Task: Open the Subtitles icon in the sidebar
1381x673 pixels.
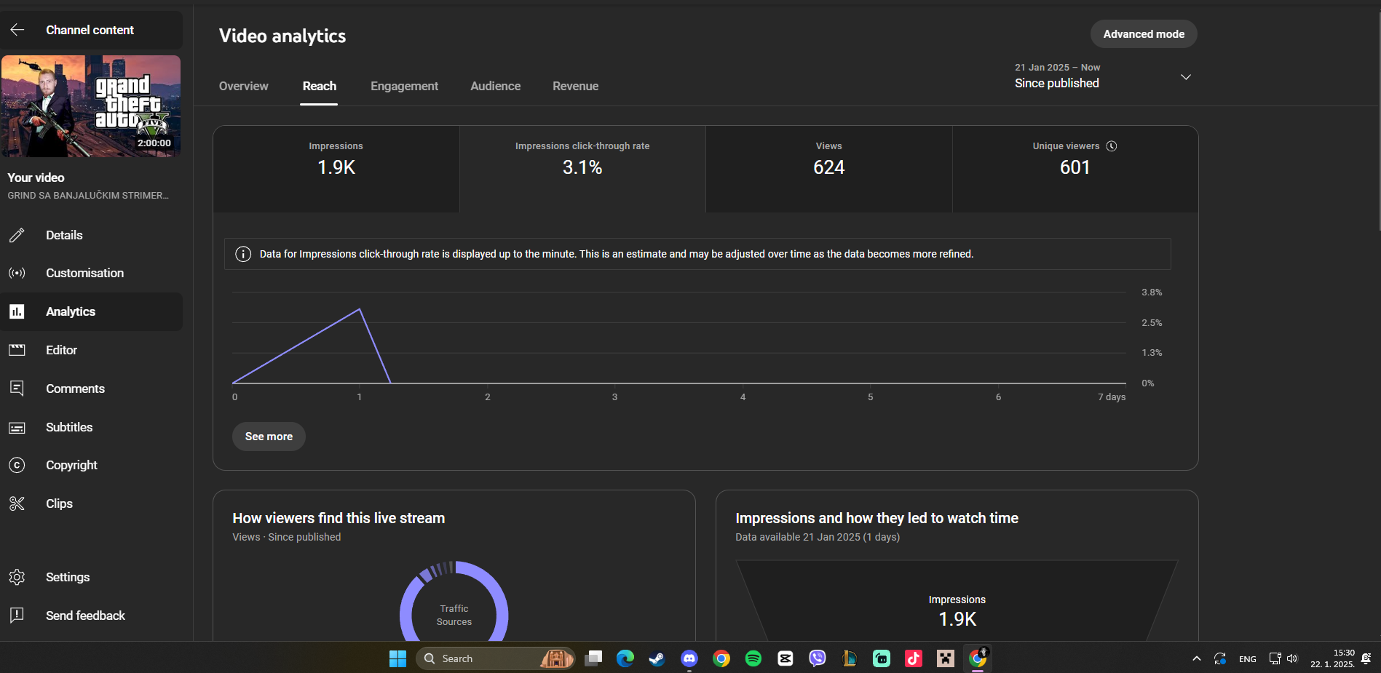Action: 17,427
